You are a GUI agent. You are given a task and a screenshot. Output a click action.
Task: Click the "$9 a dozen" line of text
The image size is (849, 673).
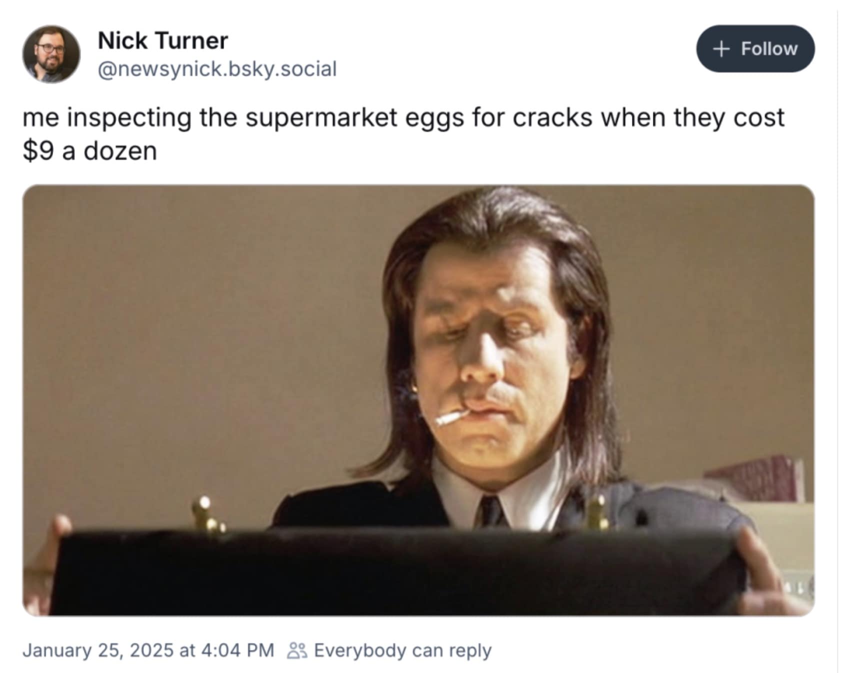point(90,151)
